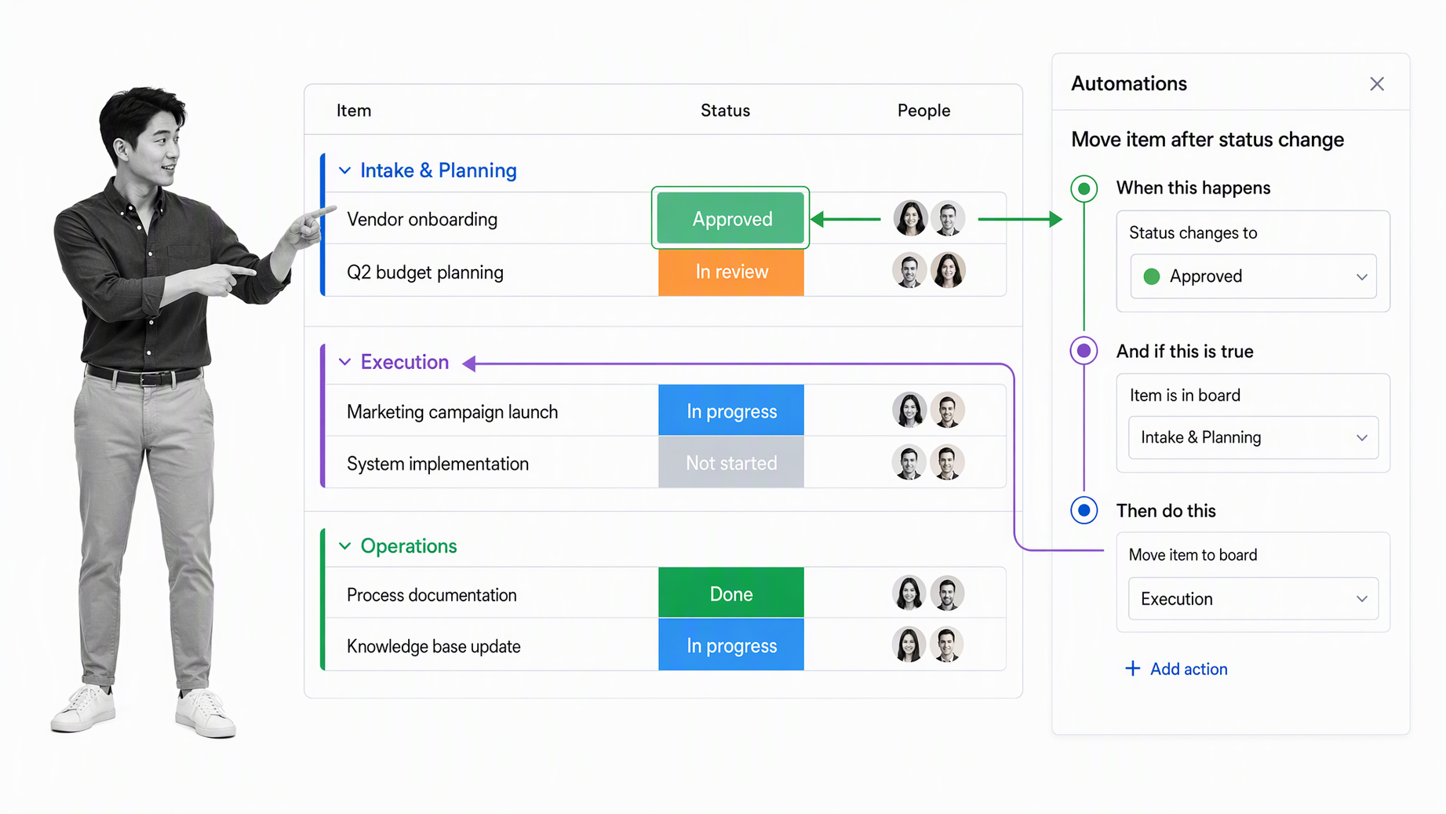This screenshot has height=814, width=1446.
Task: Change Marketing campaign launch In progress status
Action: click(730, 411)
